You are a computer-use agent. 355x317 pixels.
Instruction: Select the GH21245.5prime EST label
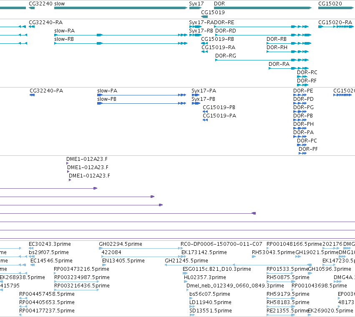click(186, 261)
